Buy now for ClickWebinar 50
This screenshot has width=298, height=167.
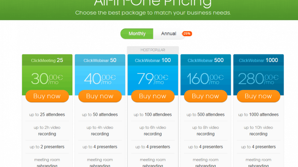coord(100,96)
